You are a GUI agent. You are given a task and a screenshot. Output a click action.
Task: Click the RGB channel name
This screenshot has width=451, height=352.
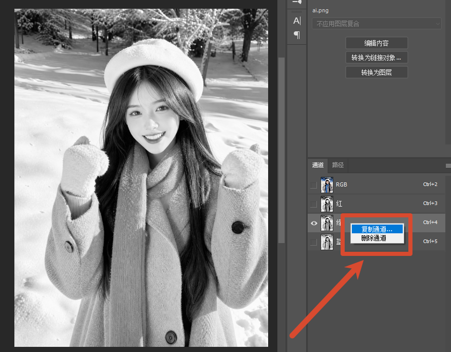click(342, 185)
